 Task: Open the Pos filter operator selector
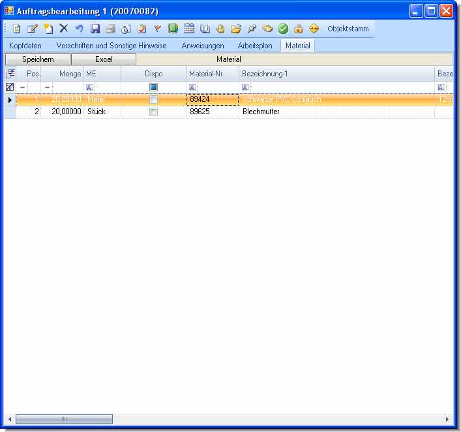[22, 87]
